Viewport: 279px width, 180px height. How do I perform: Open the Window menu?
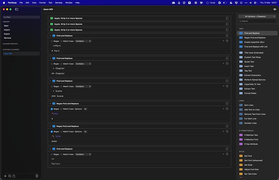[x=69, y=3]
